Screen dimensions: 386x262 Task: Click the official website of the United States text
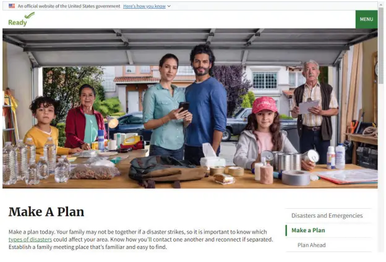coord(69,6)
